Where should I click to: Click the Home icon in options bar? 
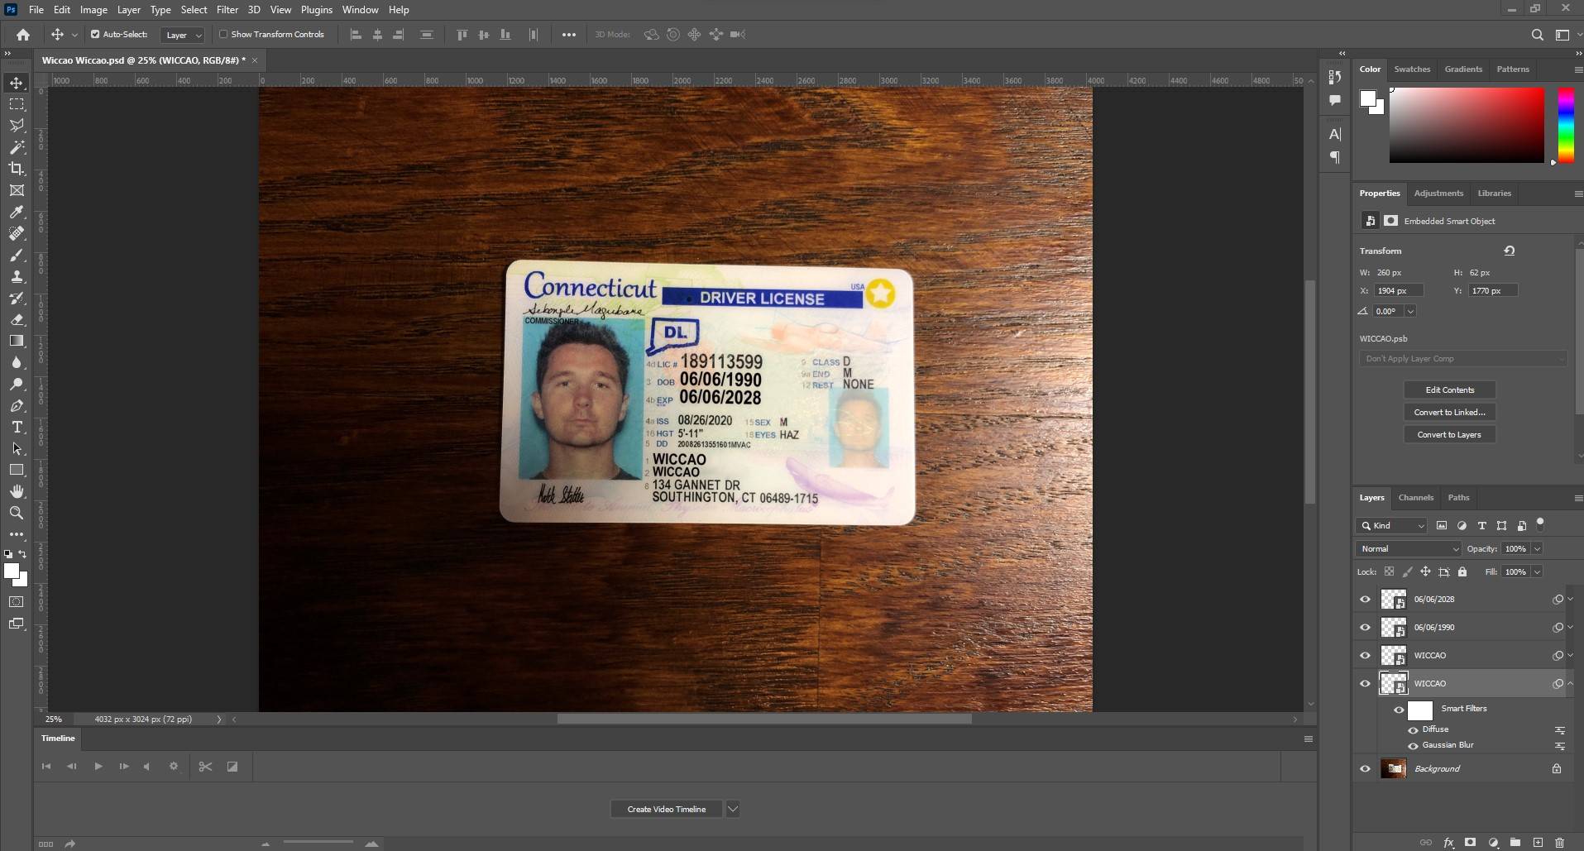tap(23, 35)
